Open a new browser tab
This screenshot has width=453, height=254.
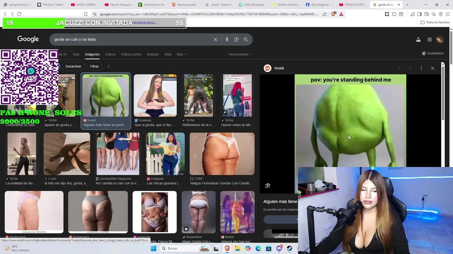pyautogui.click(x=407, y=5)
